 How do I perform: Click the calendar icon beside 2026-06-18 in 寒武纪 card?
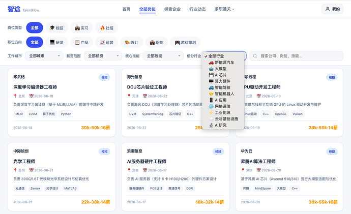[x=32, y=96]
